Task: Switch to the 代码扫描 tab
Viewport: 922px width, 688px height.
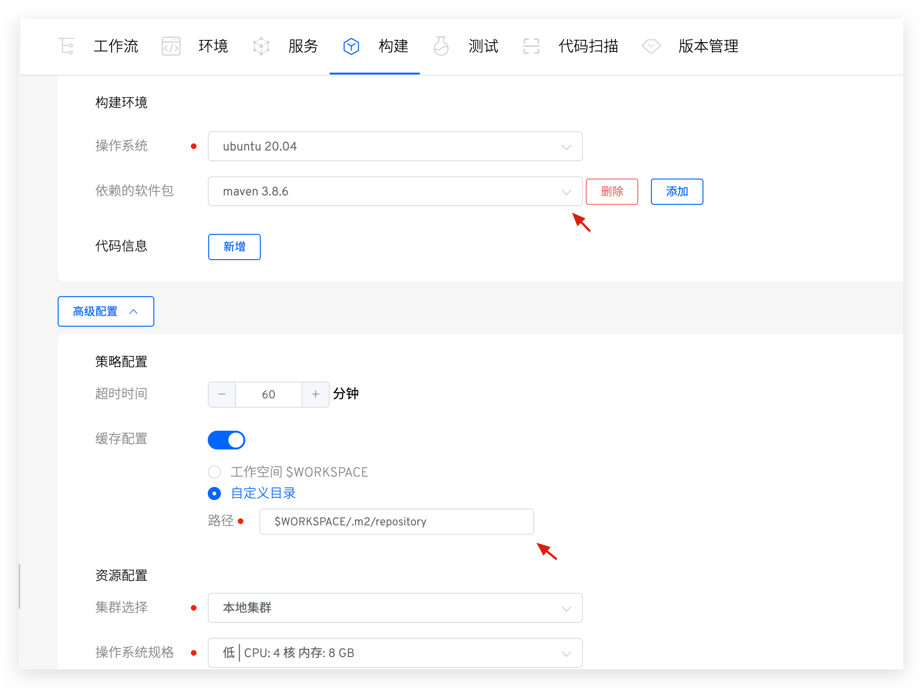Action: click(588, 46)
